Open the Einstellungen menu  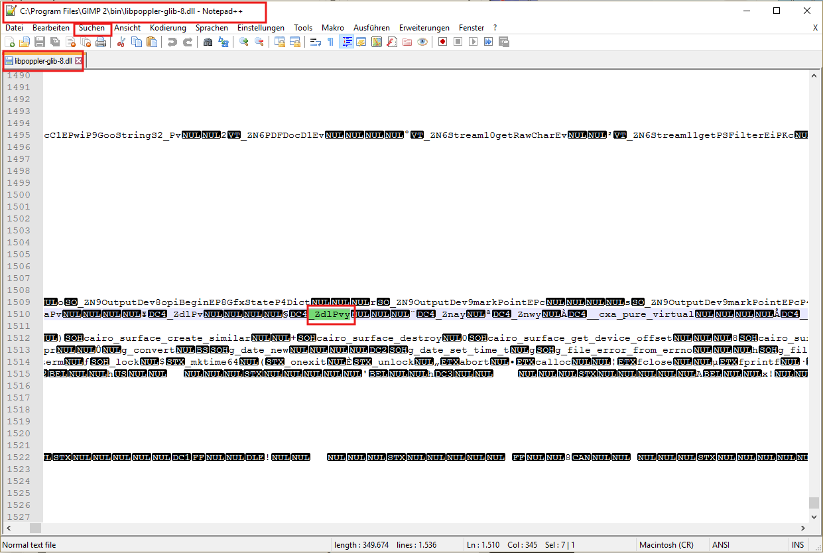[261, 28]
